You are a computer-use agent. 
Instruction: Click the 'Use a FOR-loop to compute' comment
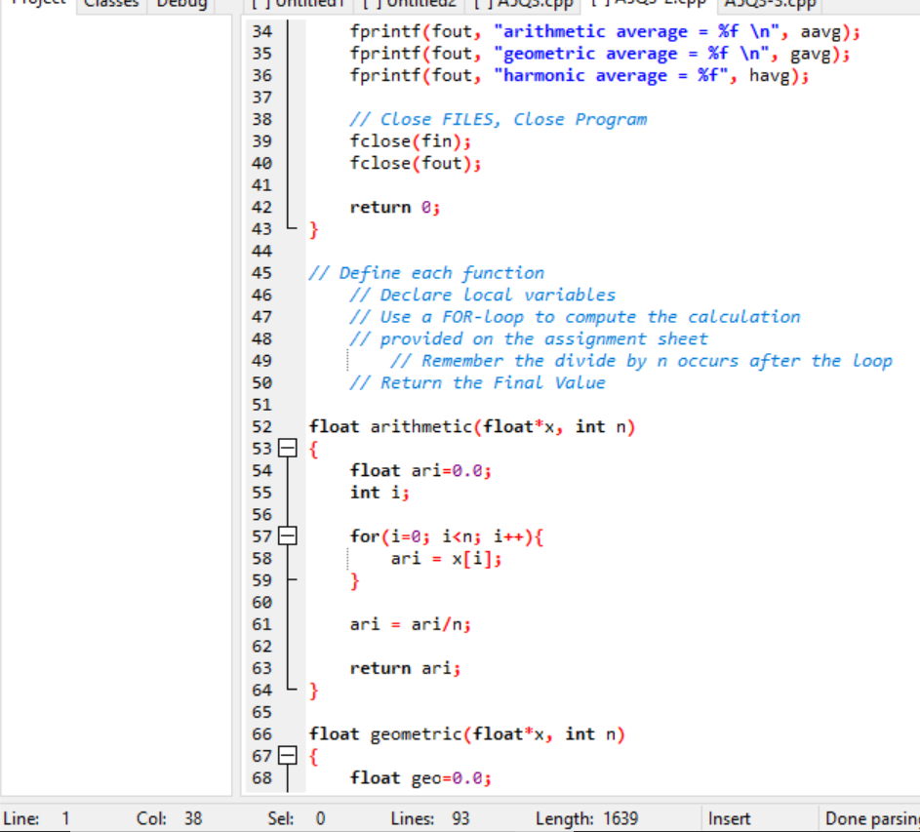[x=575, y=317]
